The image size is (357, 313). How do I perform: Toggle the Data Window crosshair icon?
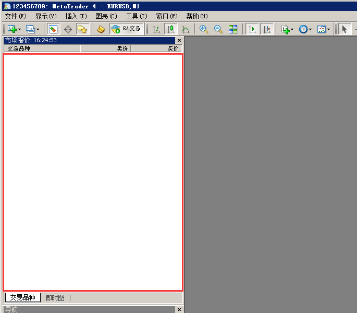click(x=68, y=29)
